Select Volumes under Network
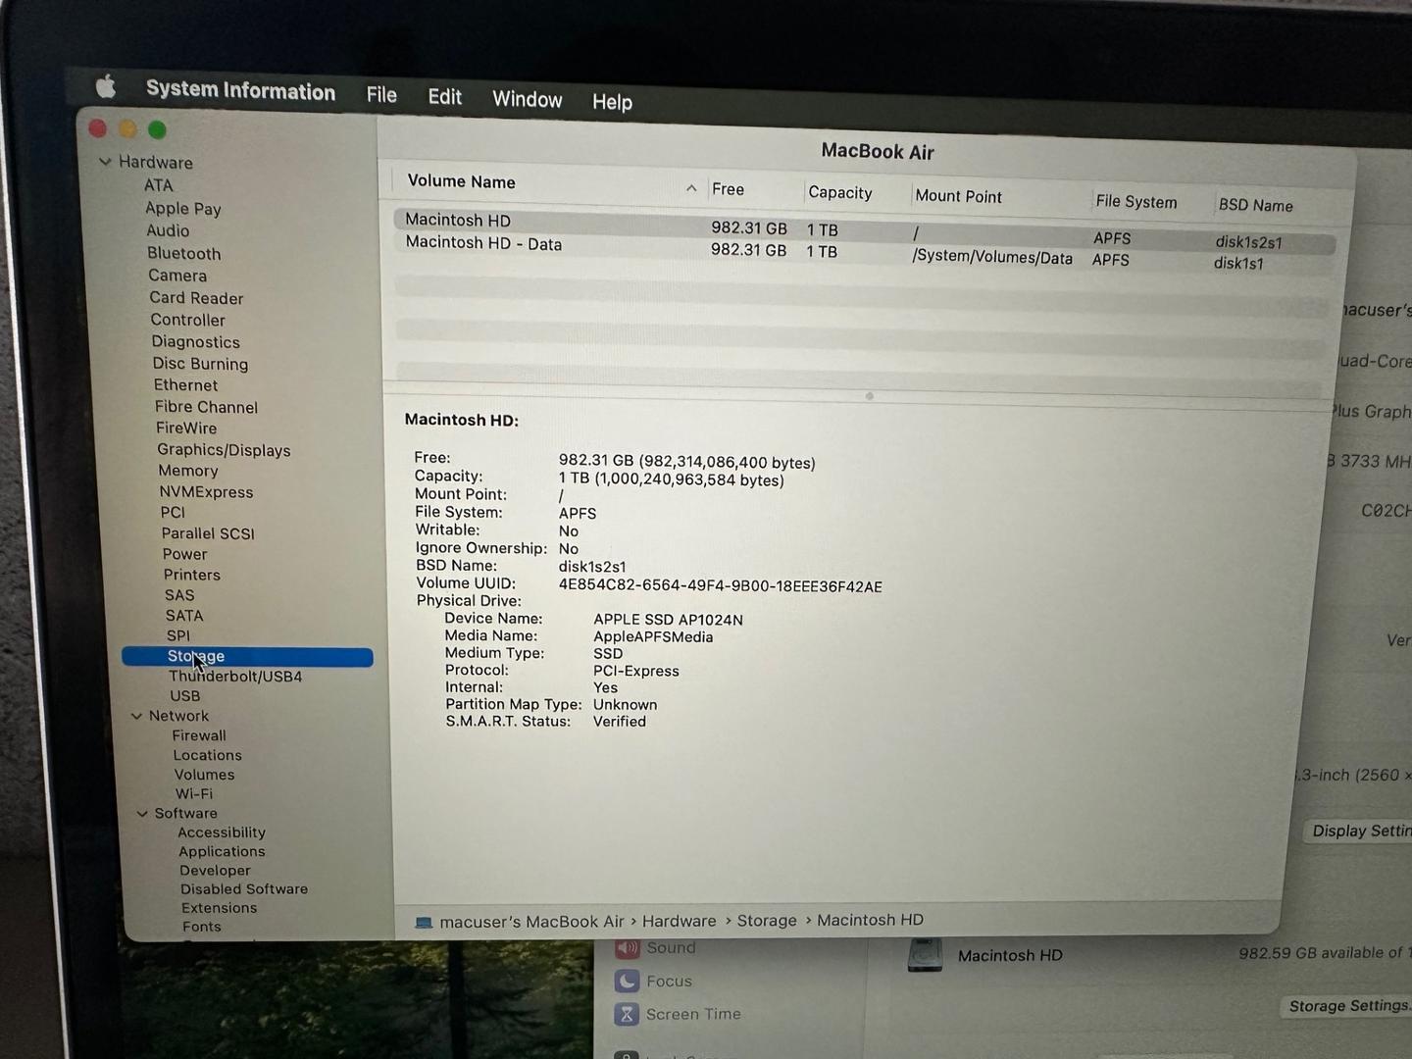 (x=204, y=775)
